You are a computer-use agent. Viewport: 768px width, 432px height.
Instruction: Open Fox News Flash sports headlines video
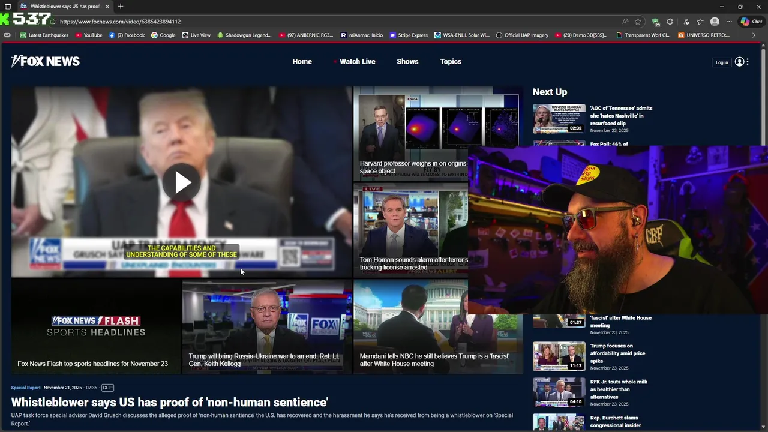(96, 327)
